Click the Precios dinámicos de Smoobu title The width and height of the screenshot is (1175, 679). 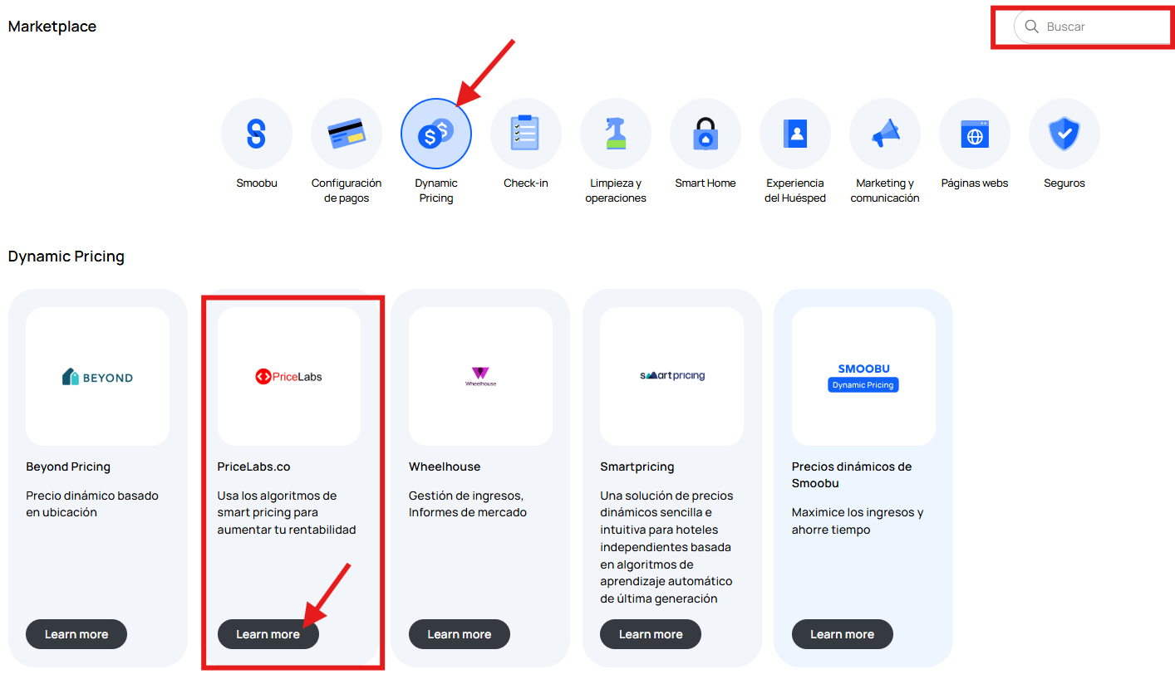click(x=852, y=475)
